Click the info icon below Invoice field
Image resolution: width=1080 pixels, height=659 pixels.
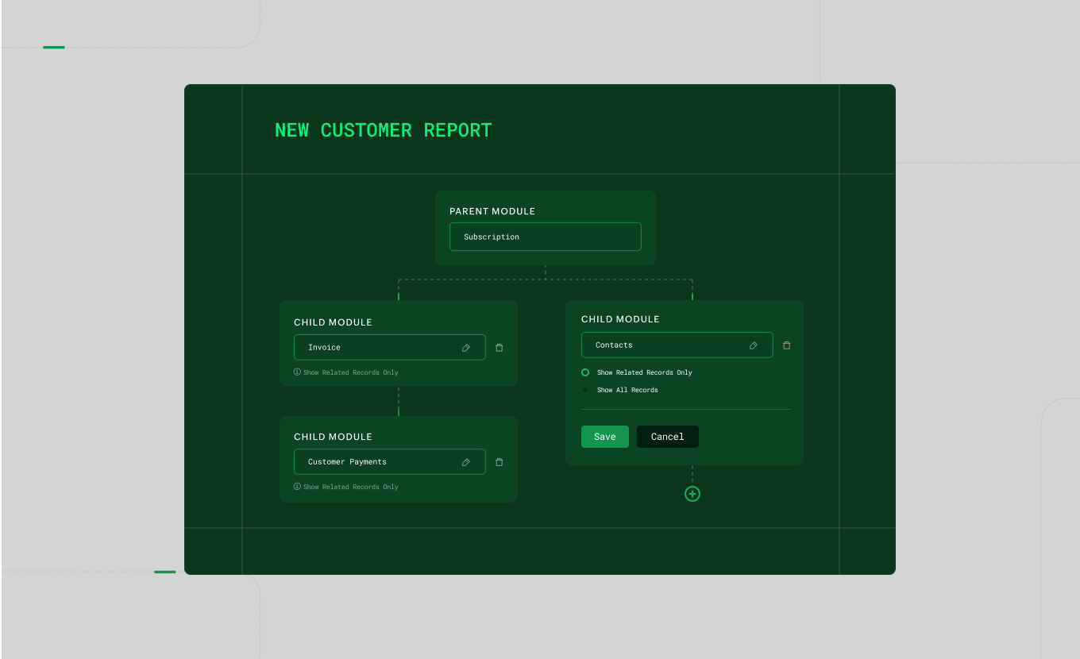point(297,372)
